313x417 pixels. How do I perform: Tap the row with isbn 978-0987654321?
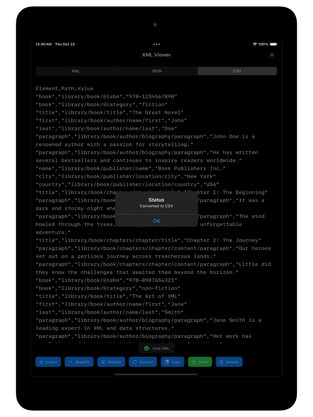(106, 280)
